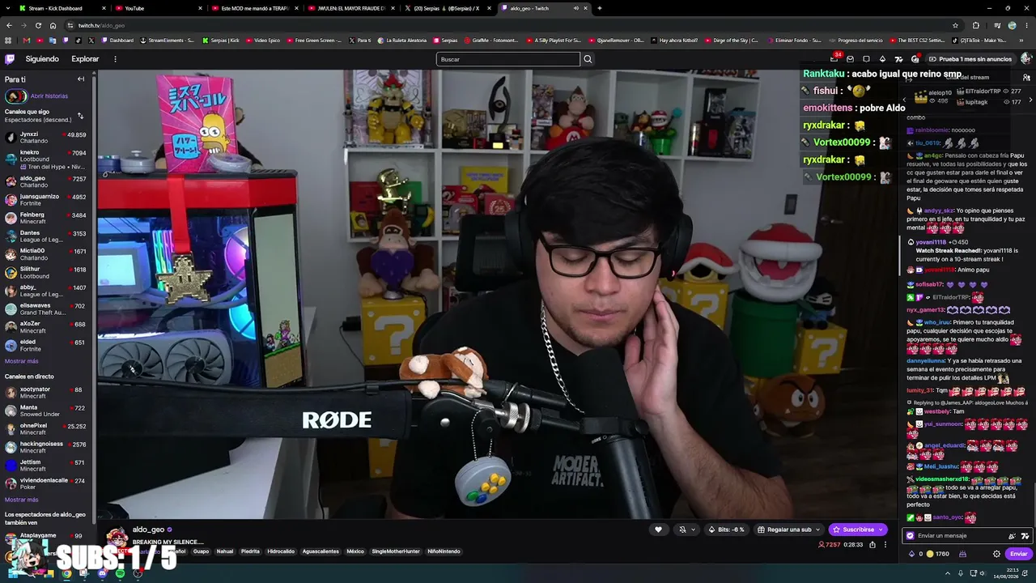Switch to the YouTube browser tab
1036x583 pixels.
click(x=158, y=8)
